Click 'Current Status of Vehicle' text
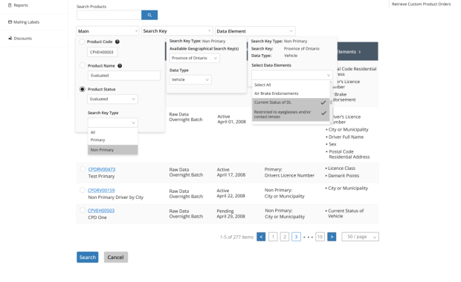461x282 pixels. 346,213
